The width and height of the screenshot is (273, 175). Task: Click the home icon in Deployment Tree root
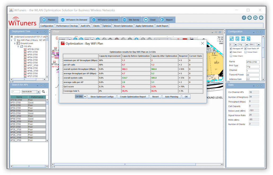[x=12, y=37]
